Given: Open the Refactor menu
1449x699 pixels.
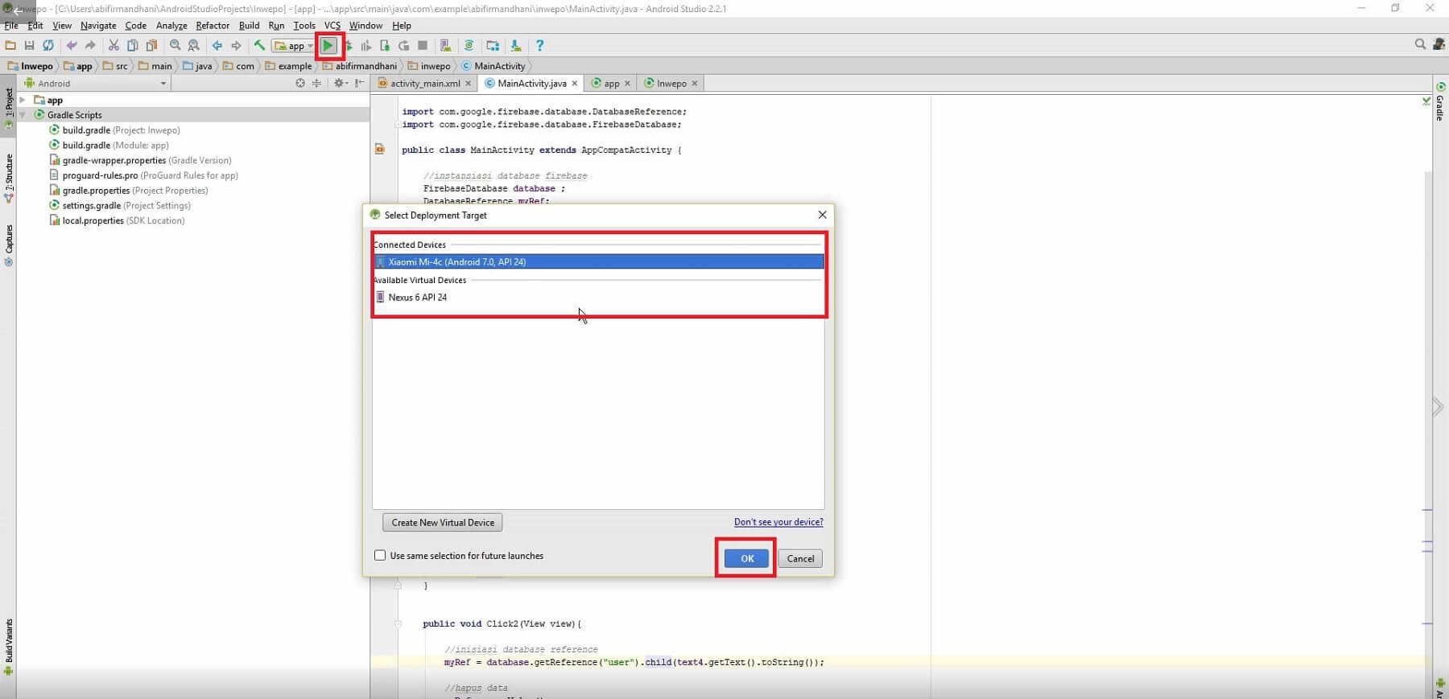Looking at the screenshot, I should pyautogui.click(x=213, y=26).
